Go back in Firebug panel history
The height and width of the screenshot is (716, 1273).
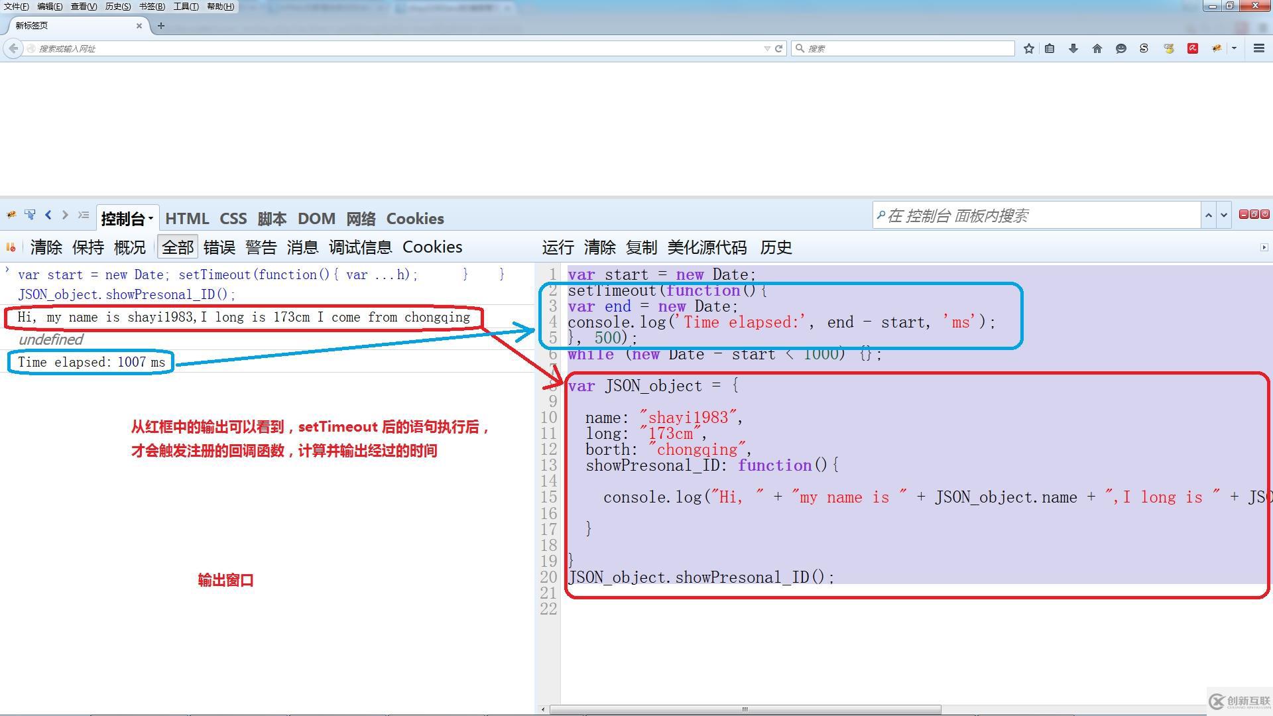(x=48, y=215)
